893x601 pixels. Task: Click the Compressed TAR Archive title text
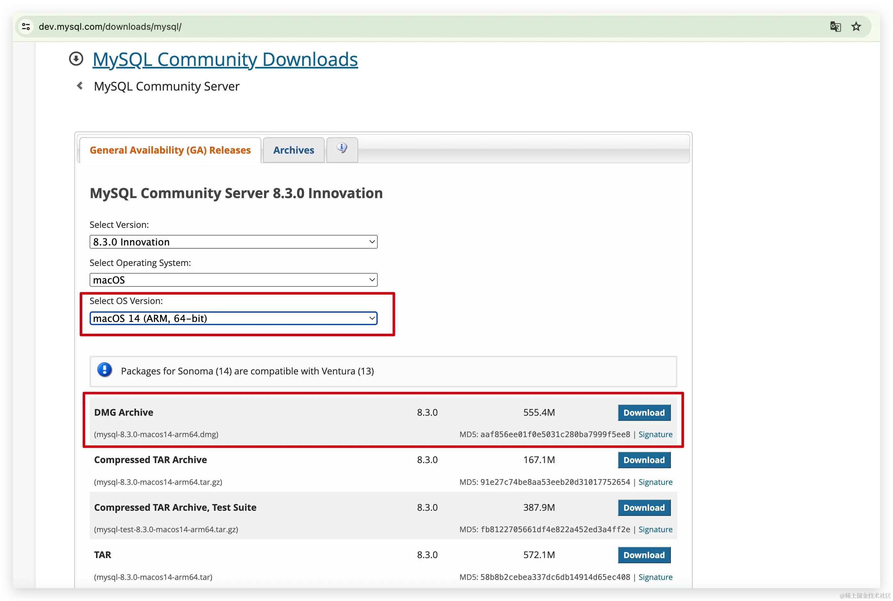150,460
